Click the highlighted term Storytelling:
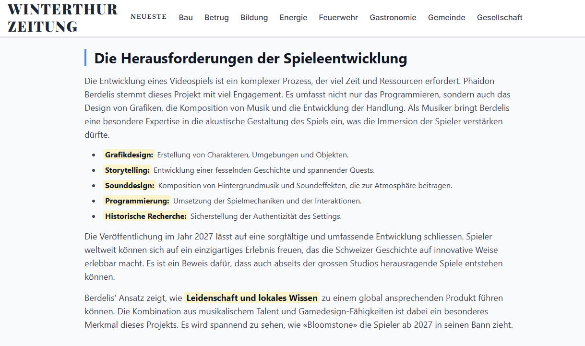 [128, 170]
